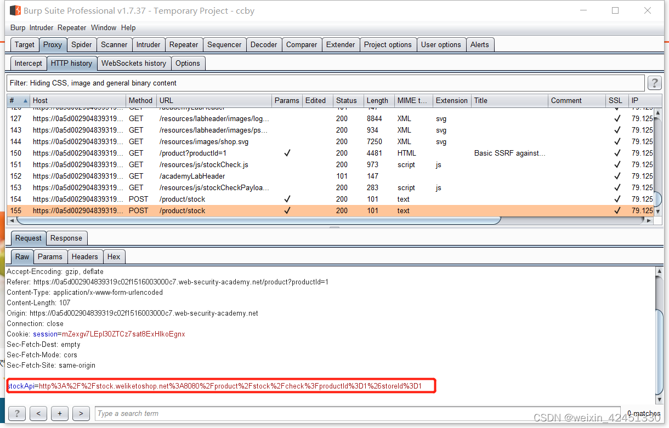
Task: Click the stockApi parameter value in request
Action: click(230, 386)
